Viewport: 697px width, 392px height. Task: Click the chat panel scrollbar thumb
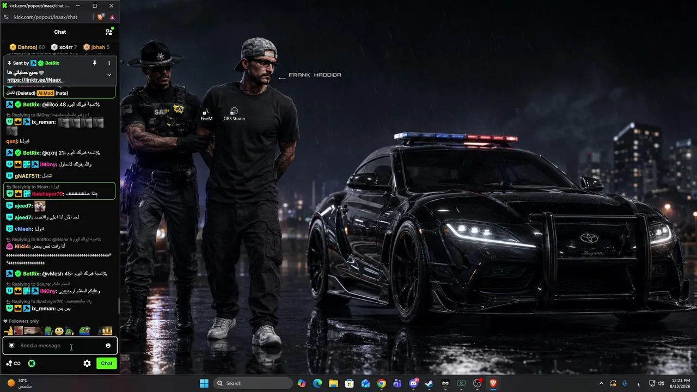coord(119,306)
